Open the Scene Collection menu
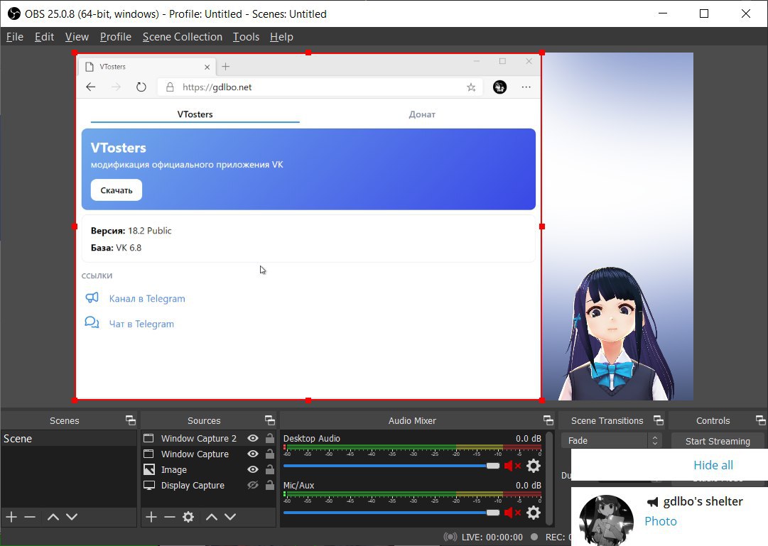This screenshot has width=768, height=546. (182, 37)
